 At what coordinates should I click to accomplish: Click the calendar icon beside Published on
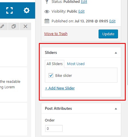tap(47, 21)
